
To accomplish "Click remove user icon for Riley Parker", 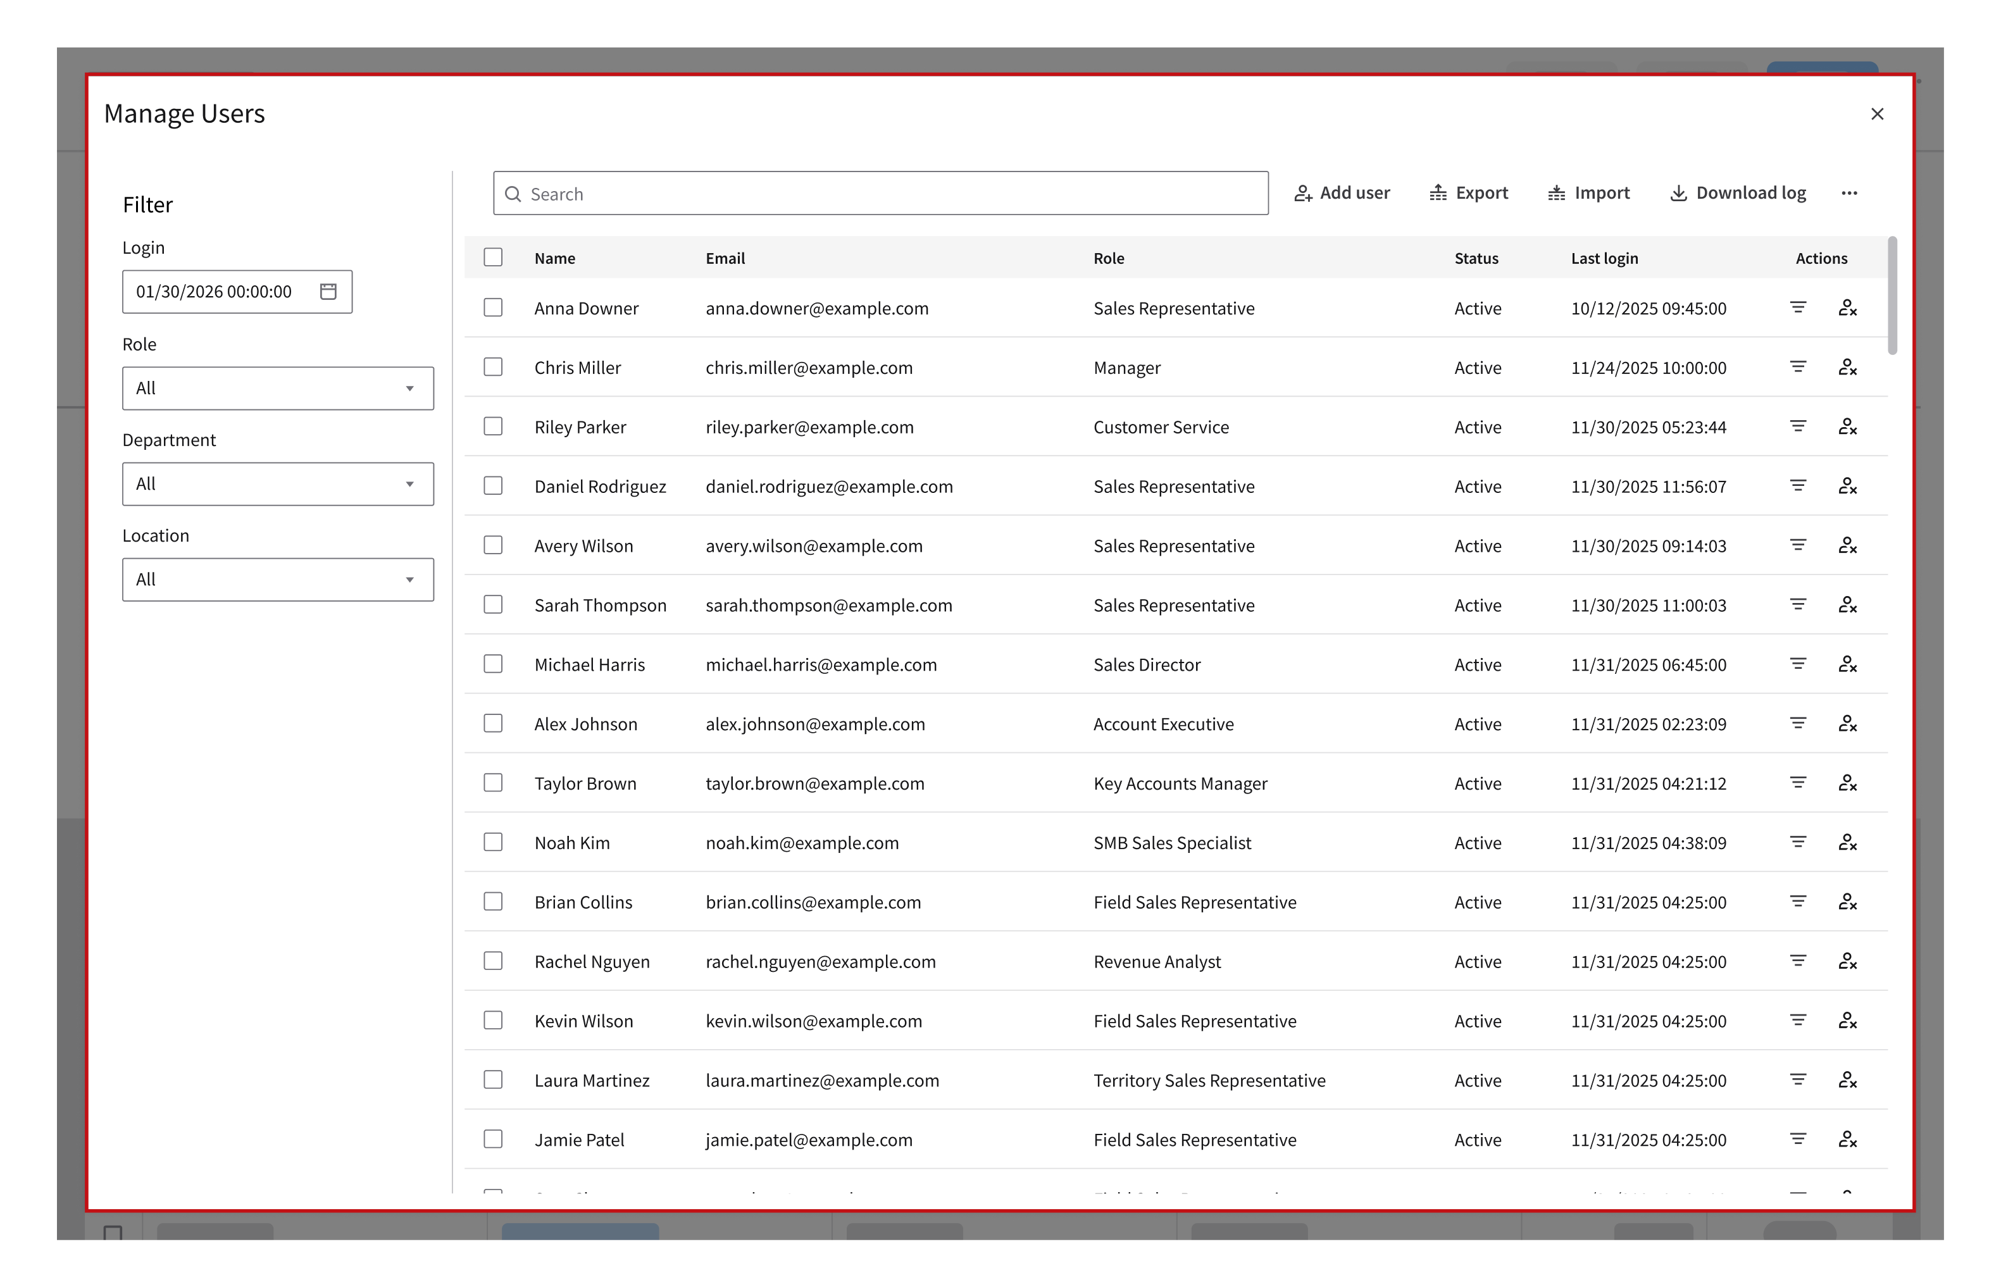I will 1847,427.
